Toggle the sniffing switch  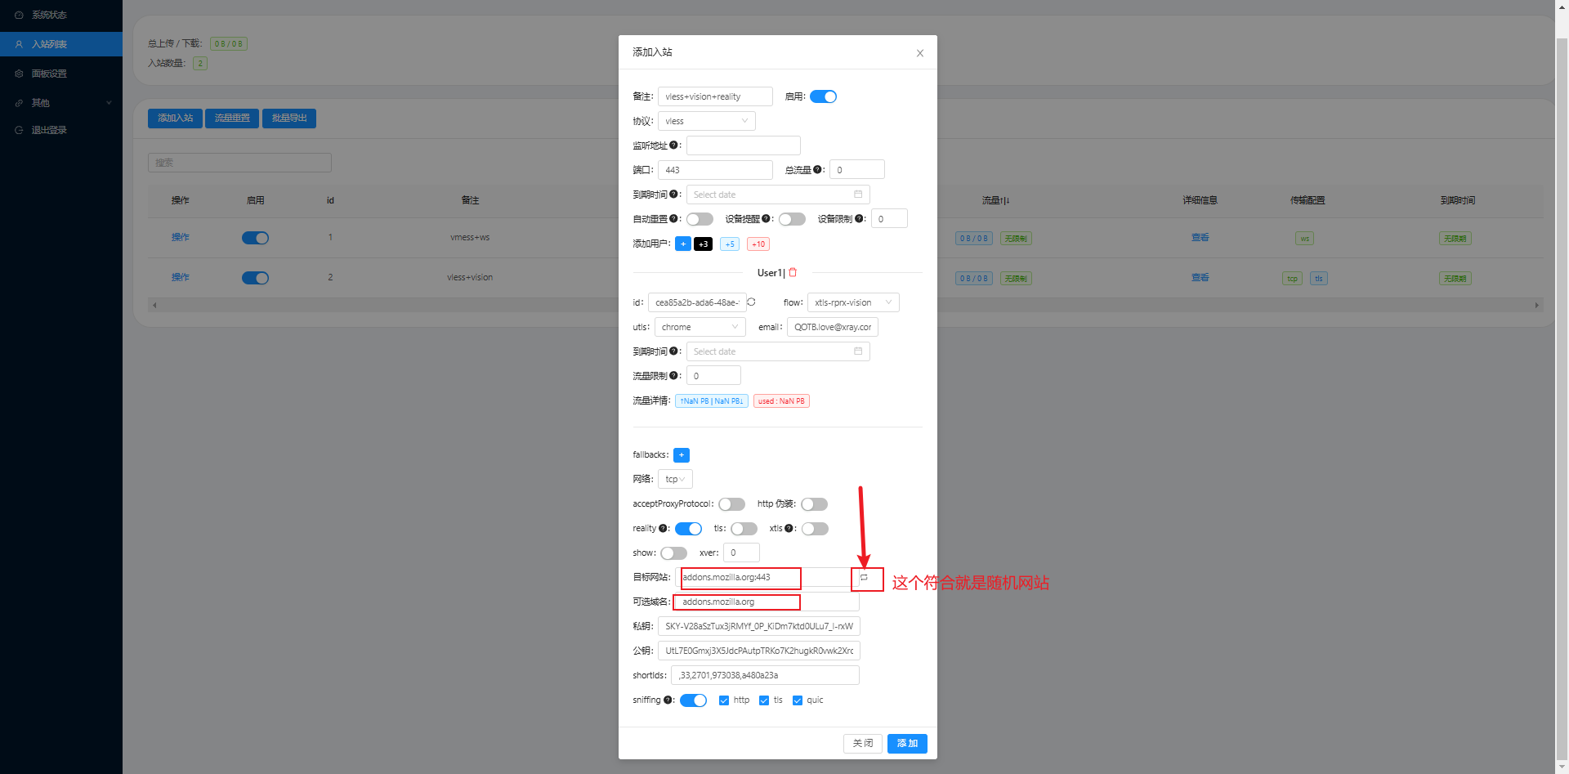pos(693,700)
